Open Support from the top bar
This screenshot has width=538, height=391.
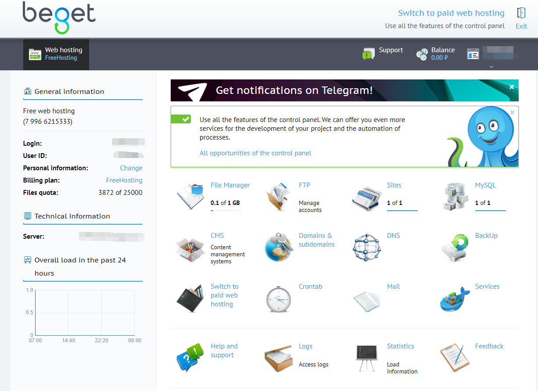coord(383,54)
